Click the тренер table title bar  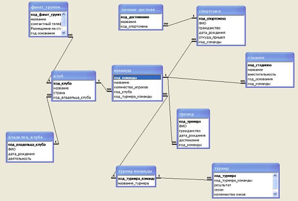pyautogui.click(x=193, y=115)
